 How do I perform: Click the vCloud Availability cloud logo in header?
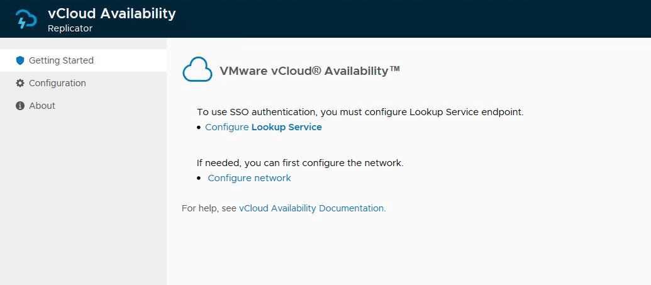(x=26, y=19)
